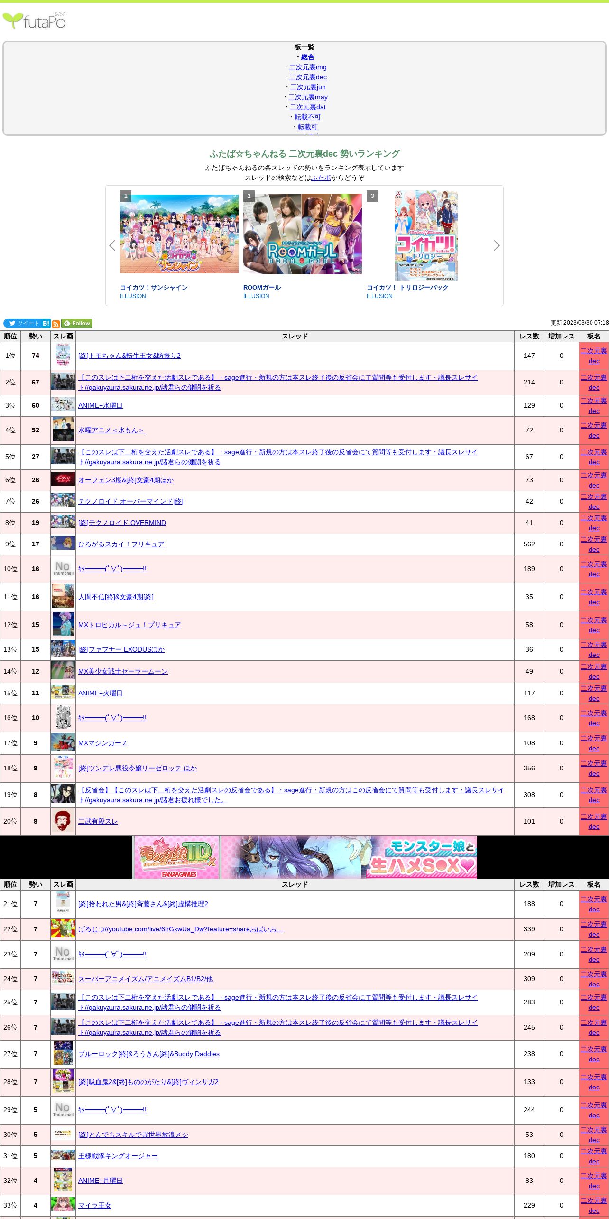Open the ひろがるスカイ！プリキュア thread
This screenshot has width=609, height=1219.
point(121,544)
